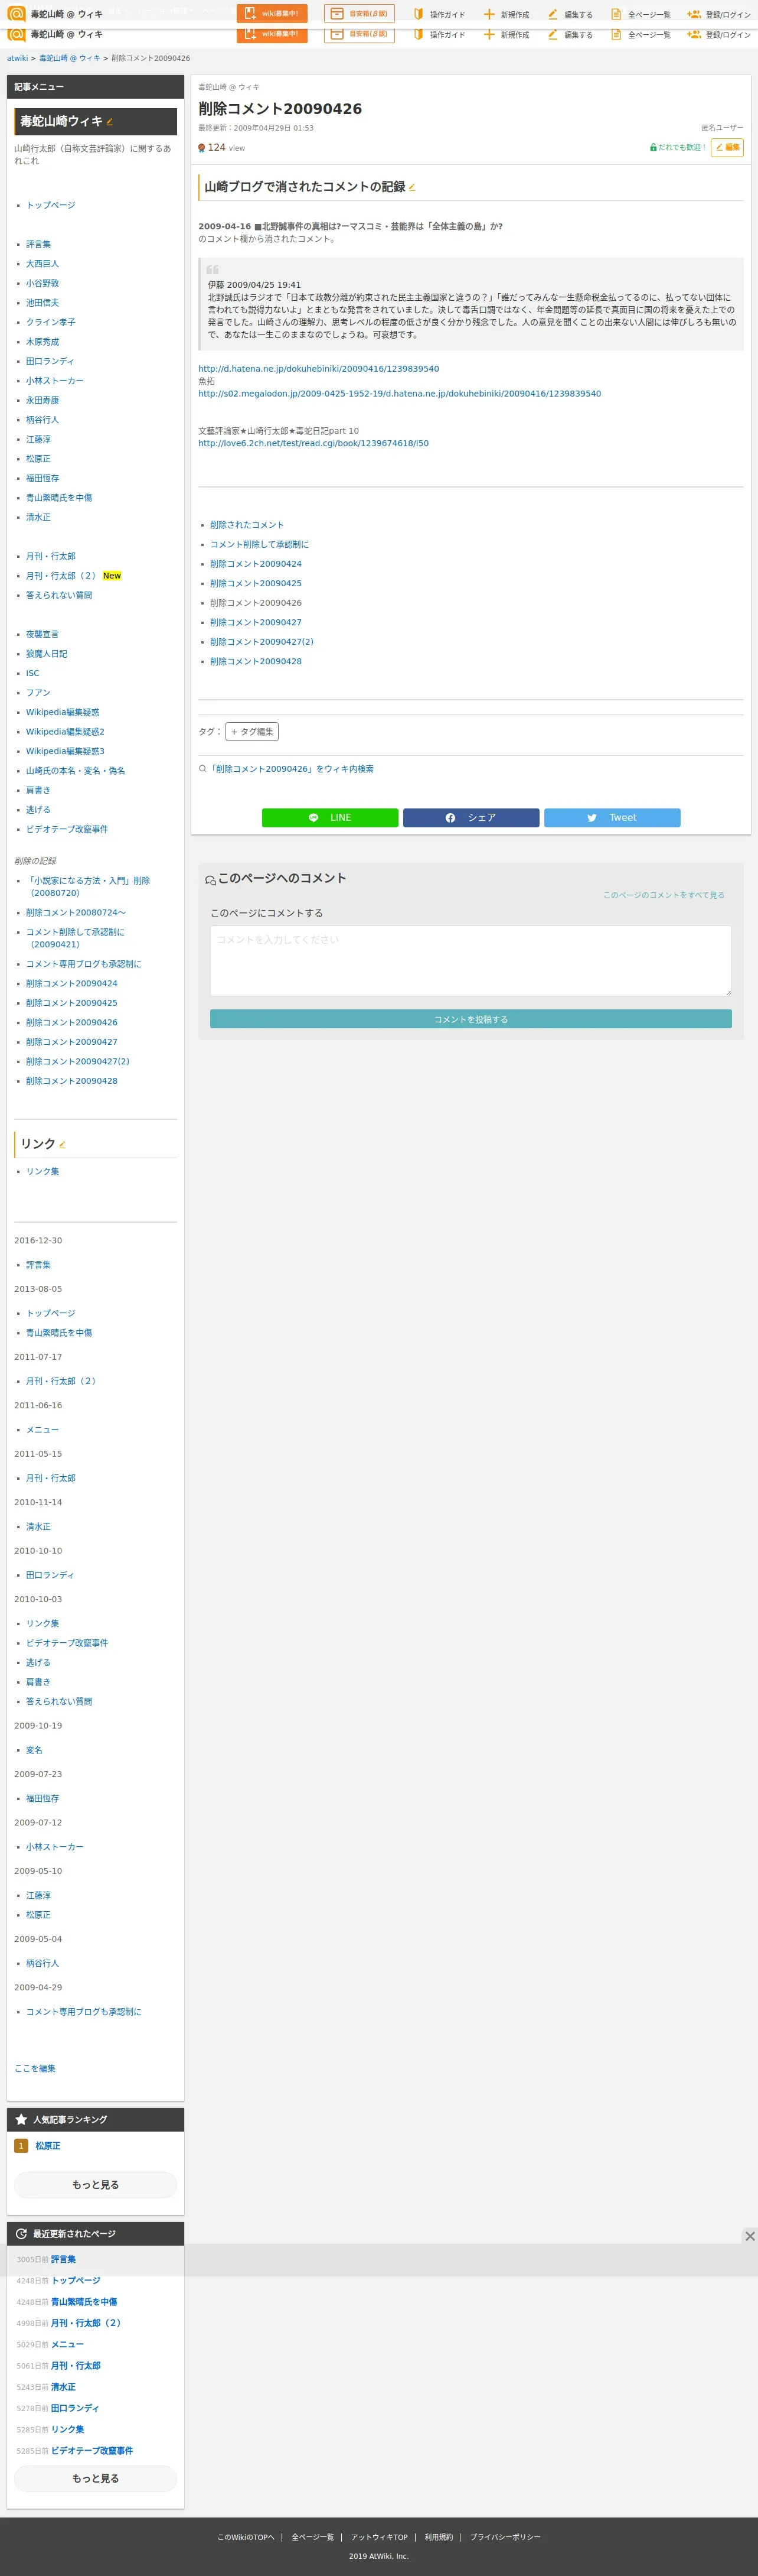Open 削除コメント20080724～ sidebar link
The image size is (758, 2576).
click(x=76, y=913)
